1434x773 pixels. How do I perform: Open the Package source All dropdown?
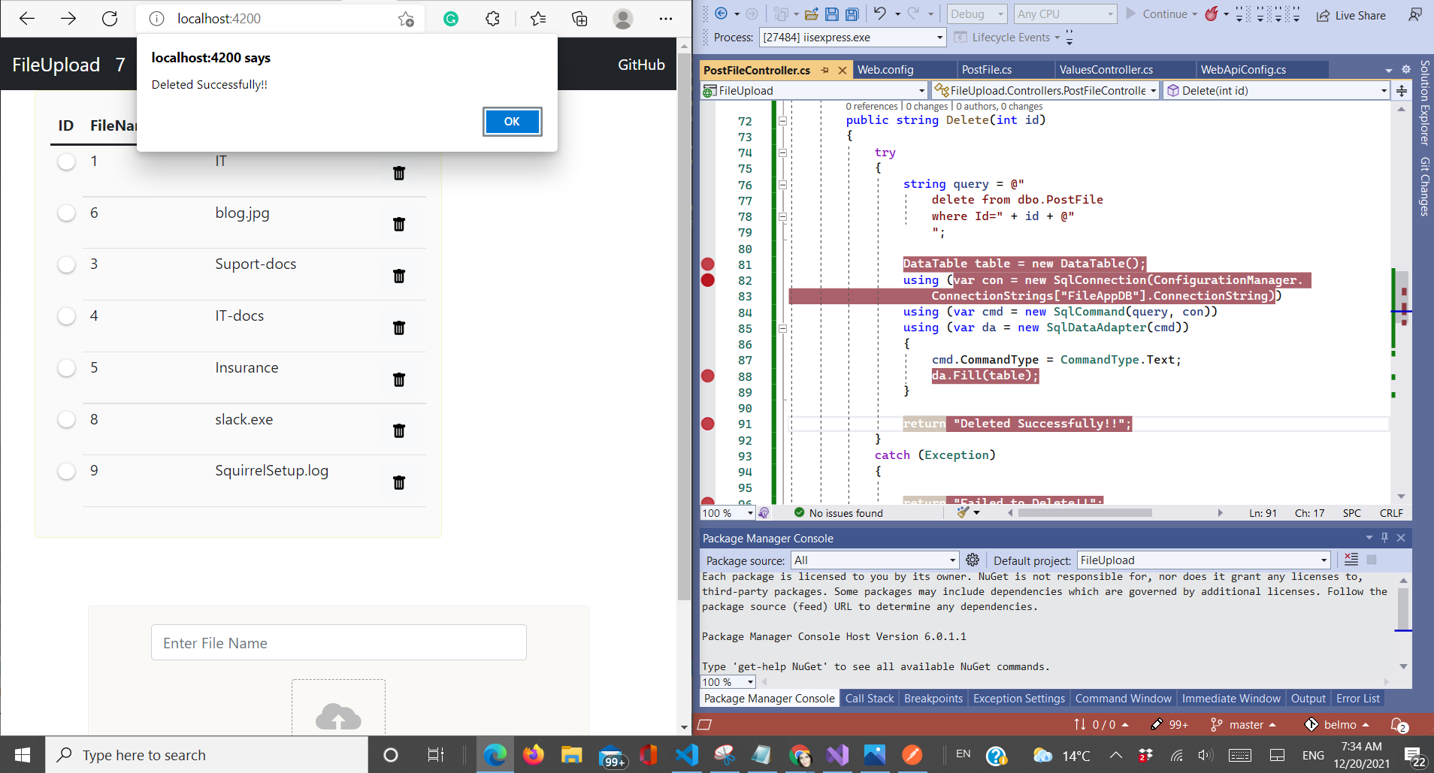coord(875,560)
